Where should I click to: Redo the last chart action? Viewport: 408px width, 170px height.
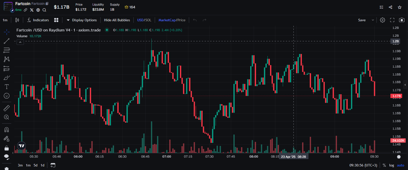204,20
